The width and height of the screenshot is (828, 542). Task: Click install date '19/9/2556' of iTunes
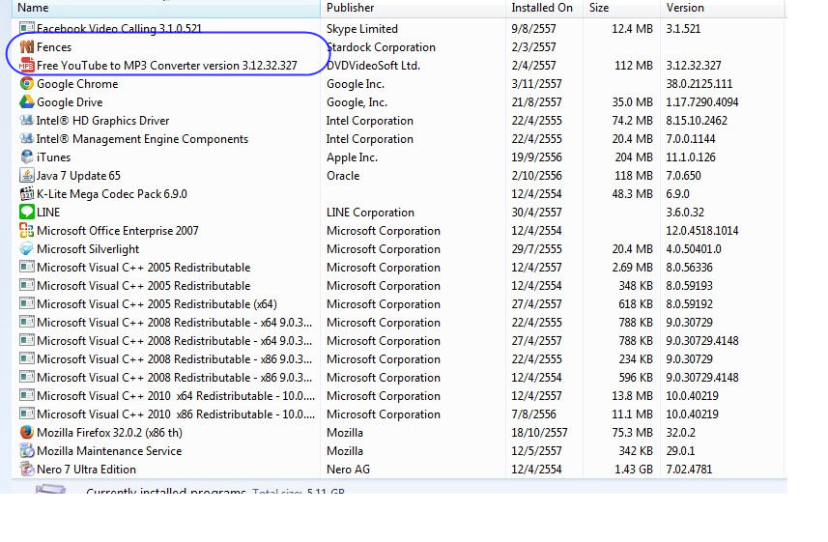[536, 157]
